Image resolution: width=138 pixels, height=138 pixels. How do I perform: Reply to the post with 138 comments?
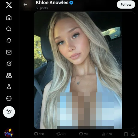39,134
